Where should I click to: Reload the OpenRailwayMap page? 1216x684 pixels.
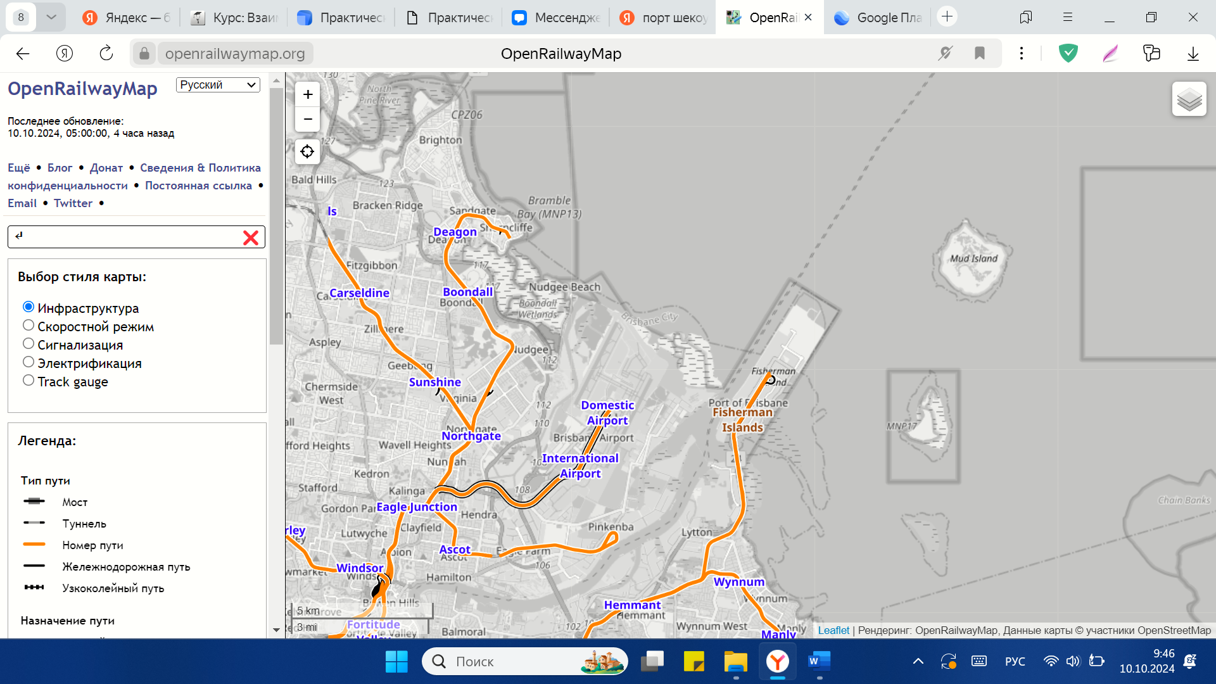pos(106,54)
